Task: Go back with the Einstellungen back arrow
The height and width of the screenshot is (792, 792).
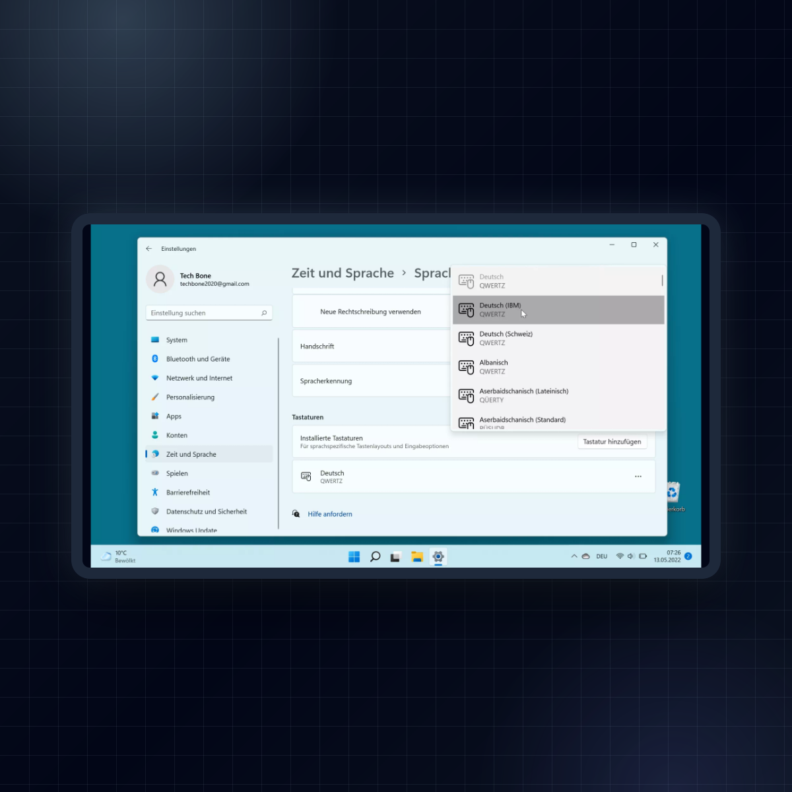Action: click(x=148, y=249)
